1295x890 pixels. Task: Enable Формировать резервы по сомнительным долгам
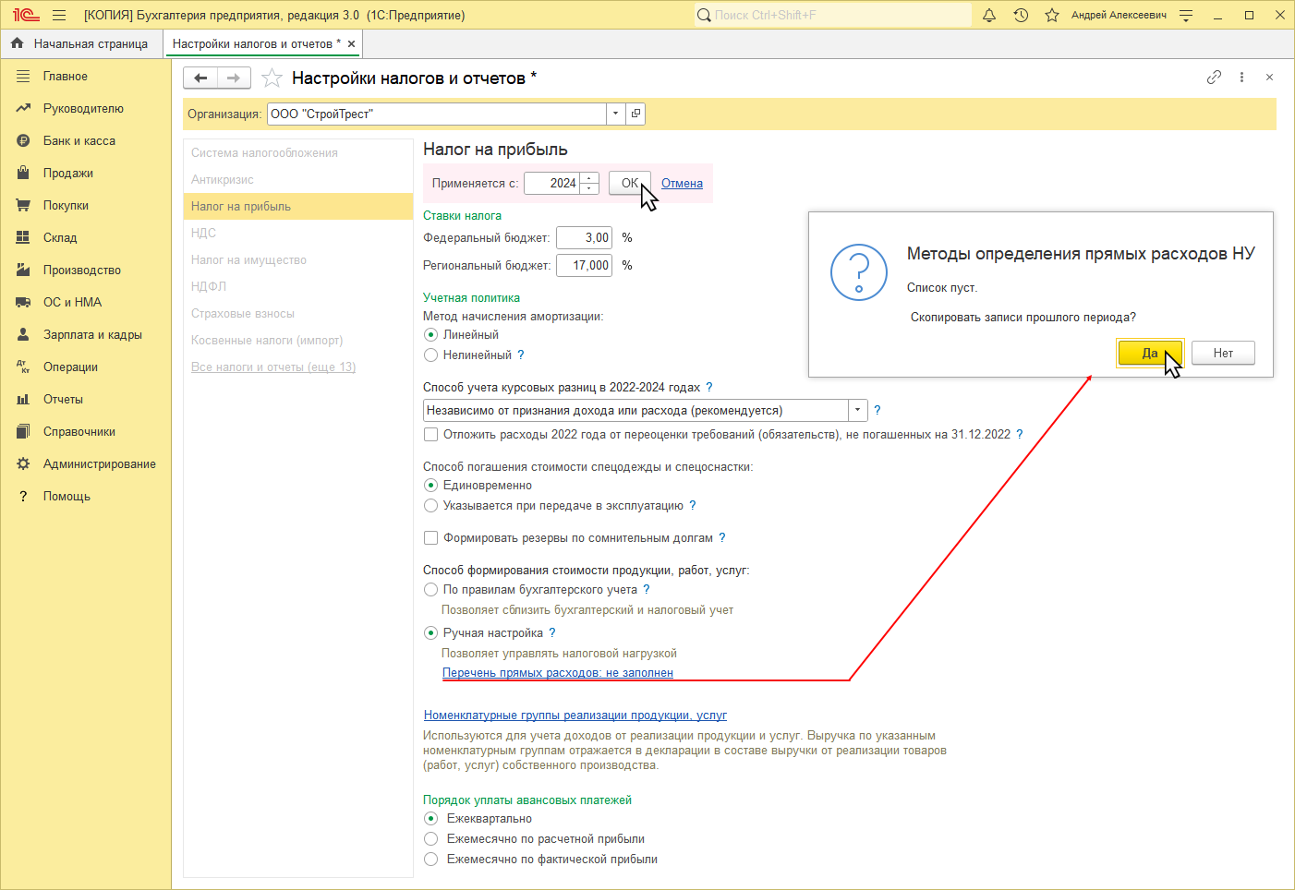tap(430, 537)
